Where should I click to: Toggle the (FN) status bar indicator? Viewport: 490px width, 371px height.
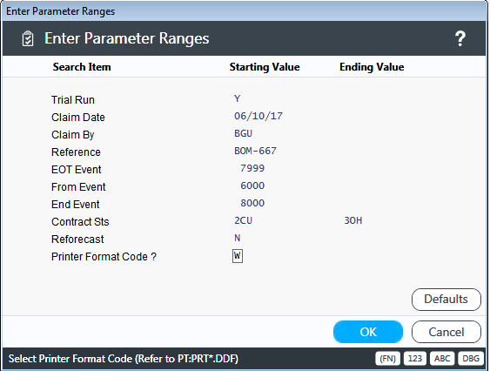[387, 359]
